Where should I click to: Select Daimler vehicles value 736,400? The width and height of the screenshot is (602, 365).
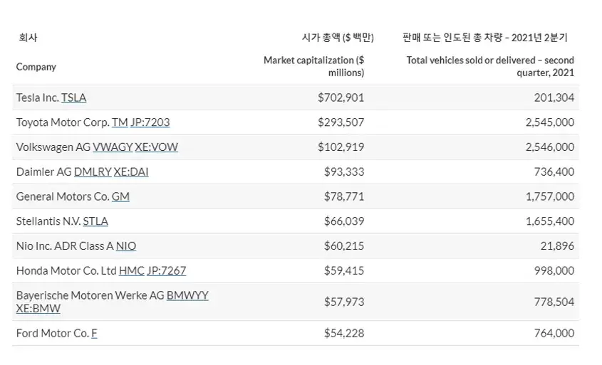(554, 171)
